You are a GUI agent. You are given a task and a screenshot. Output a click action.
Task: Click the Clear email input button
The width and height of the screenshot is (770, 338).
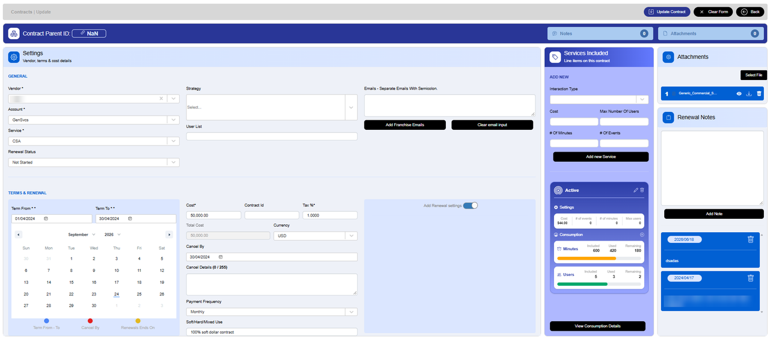[492, 124]
